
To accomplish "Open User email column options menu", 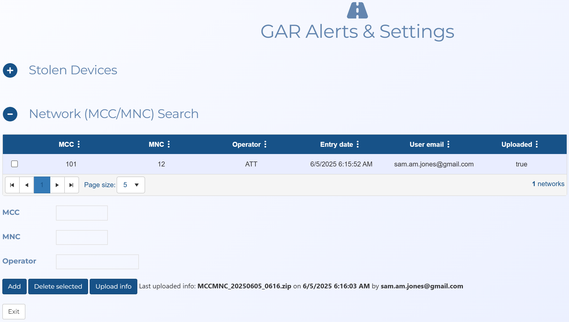I will (x=448, y=144).
